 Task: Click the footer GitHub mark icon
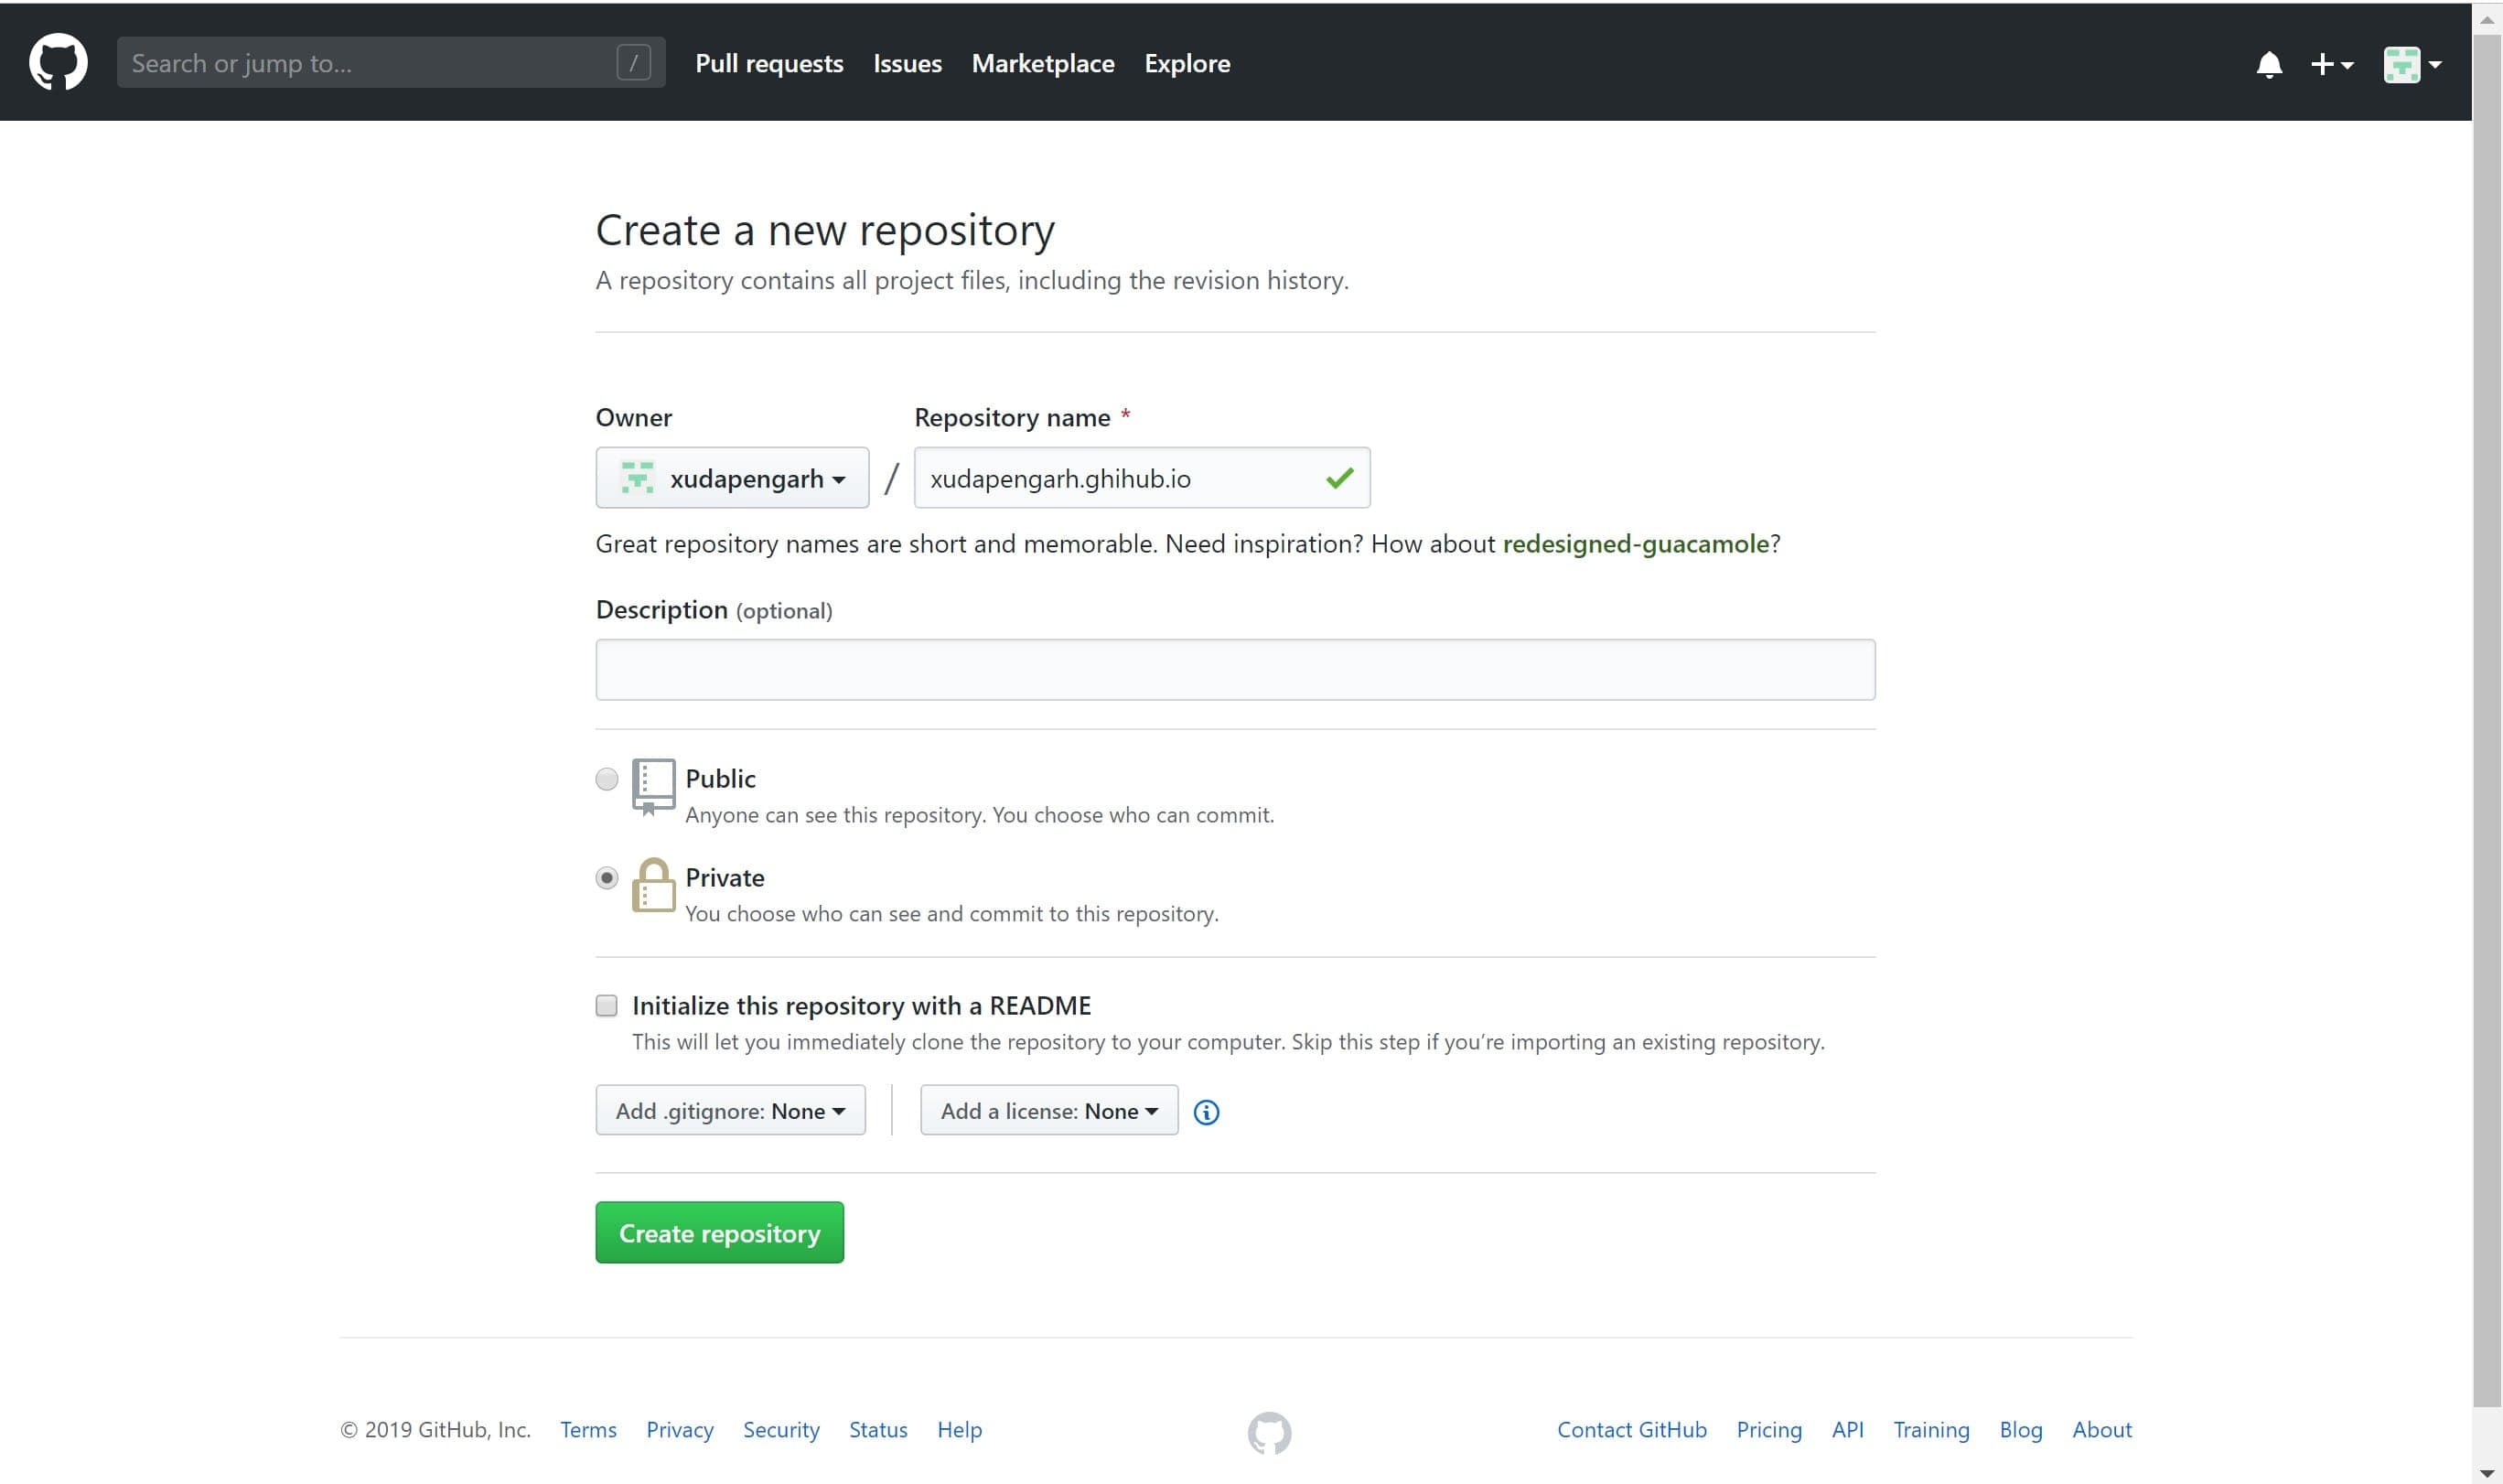(x=1269, y=1431)
